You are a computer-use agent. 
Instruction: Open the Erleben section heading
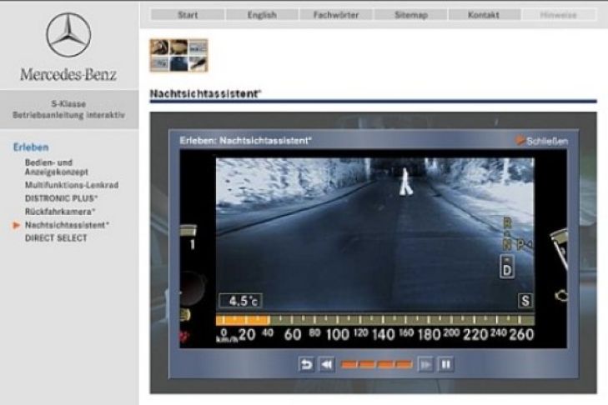31,147
